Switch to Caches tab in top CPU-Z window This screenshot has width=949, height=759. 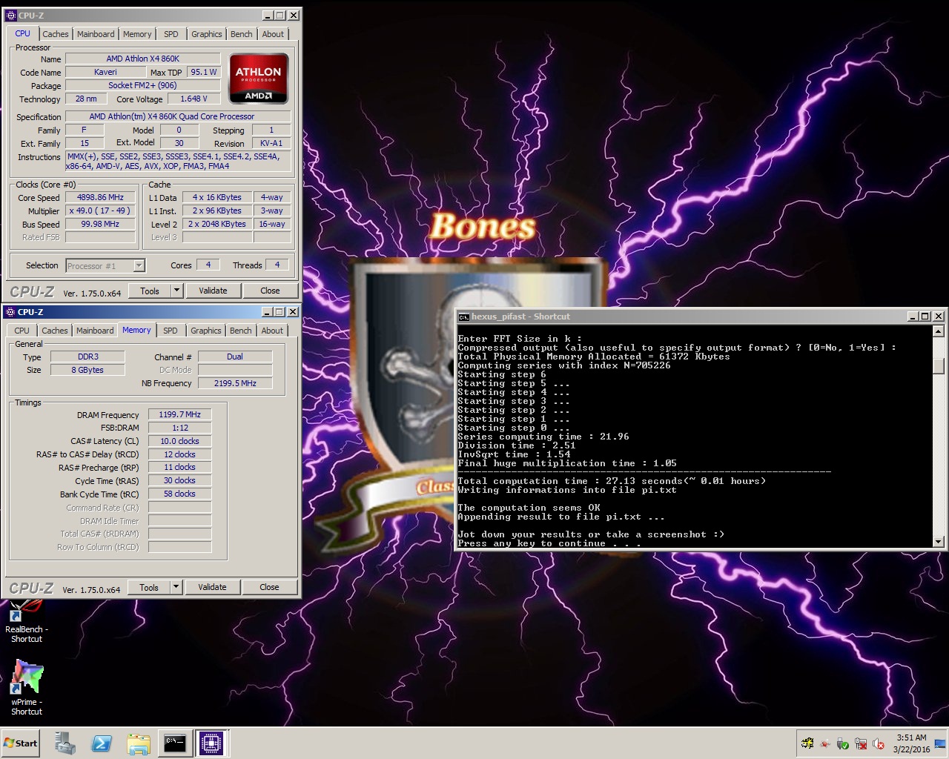pos(56,34)
